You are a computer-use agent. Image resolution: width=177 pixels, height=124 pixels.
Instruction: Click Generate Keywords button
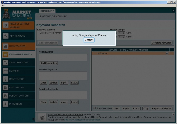tap(162, 43)
